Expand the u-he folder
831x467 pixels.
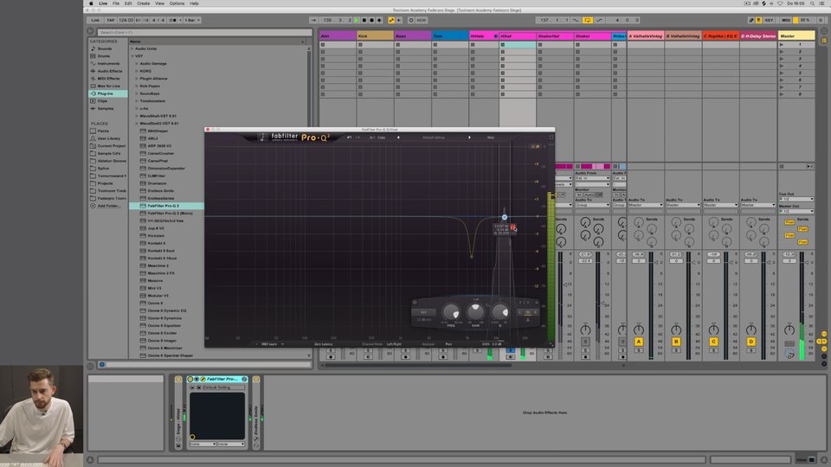[x=137, y=109]
